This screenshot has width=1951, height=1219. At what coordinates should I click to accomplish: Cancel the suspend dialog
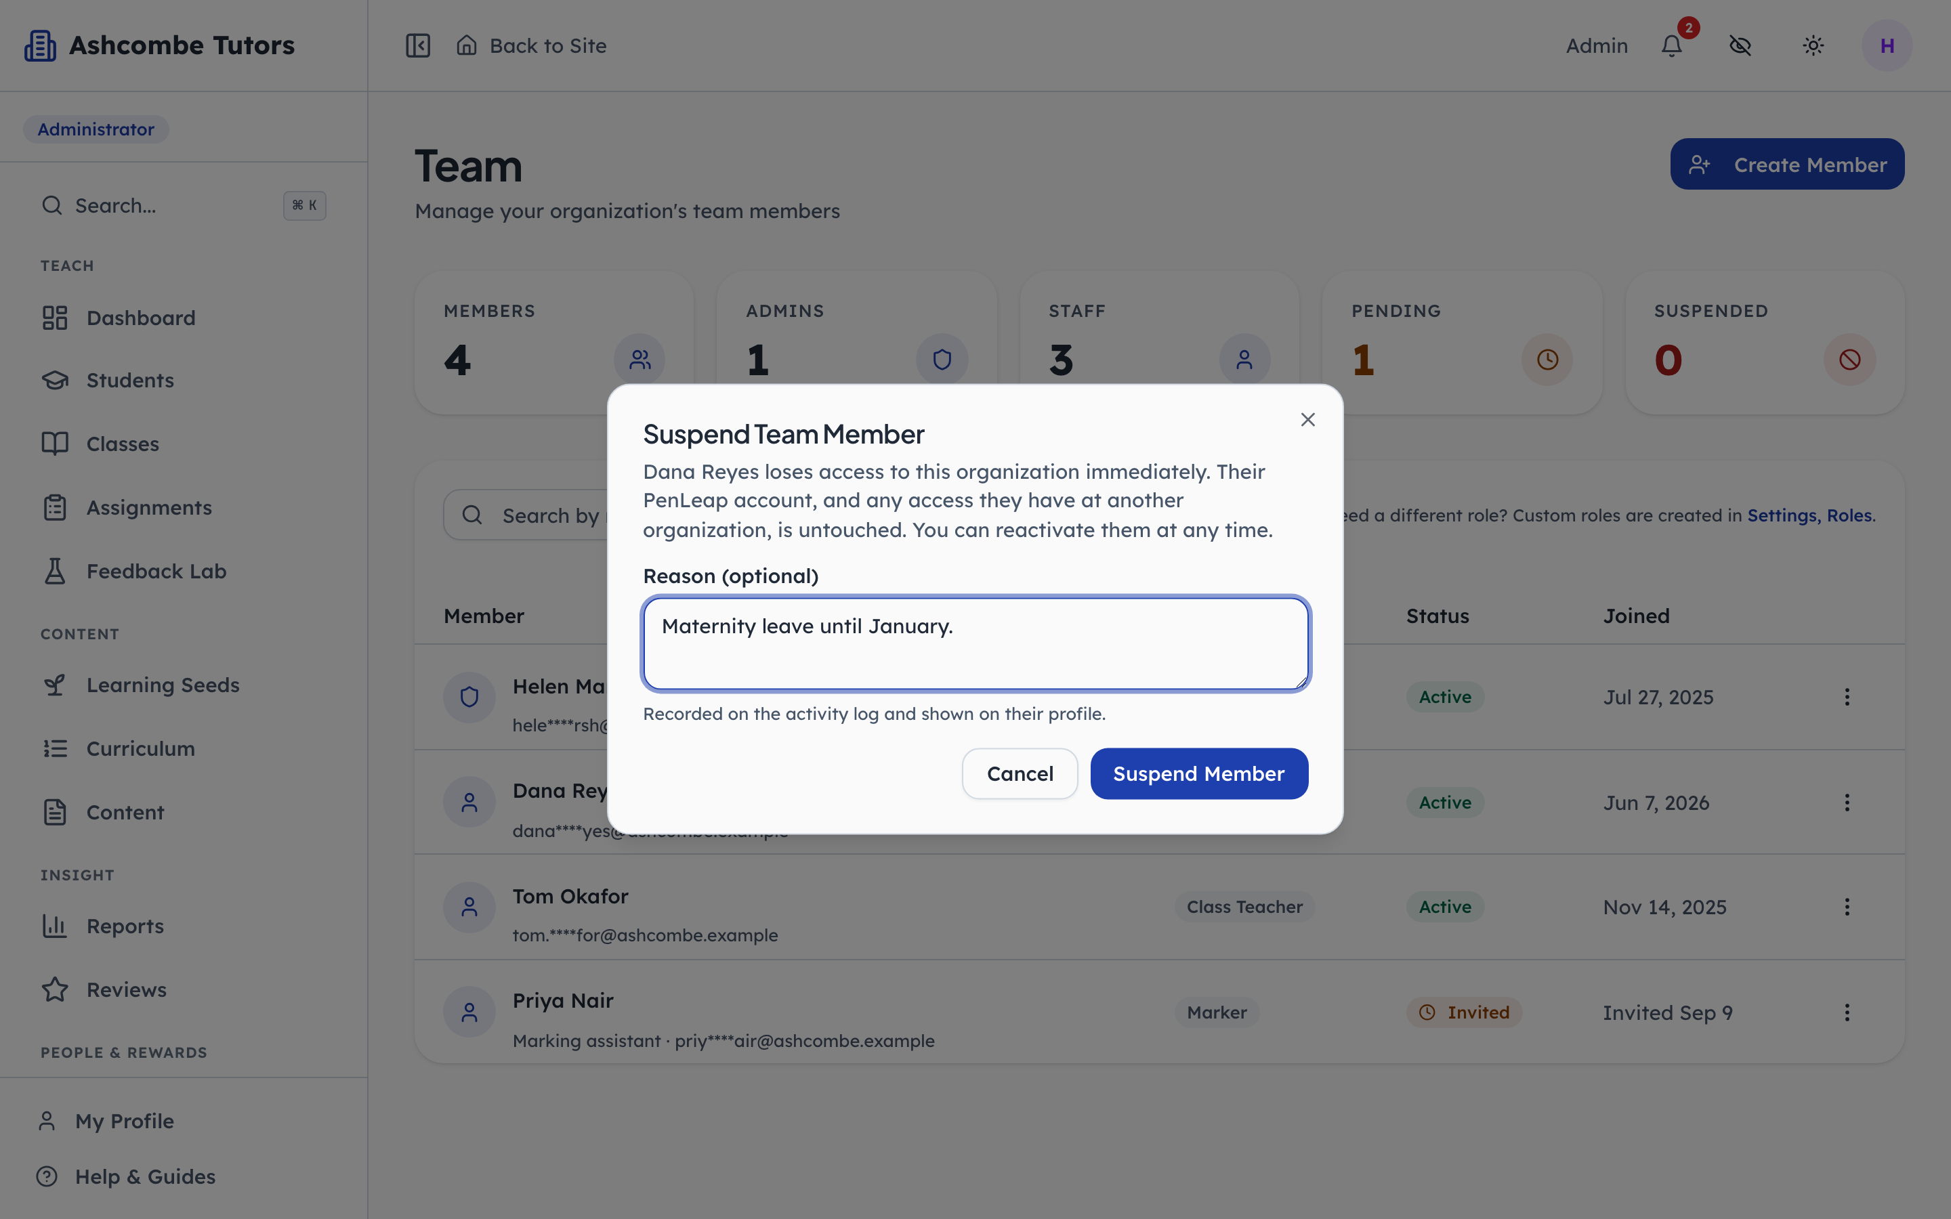(x=1020, y=773)
